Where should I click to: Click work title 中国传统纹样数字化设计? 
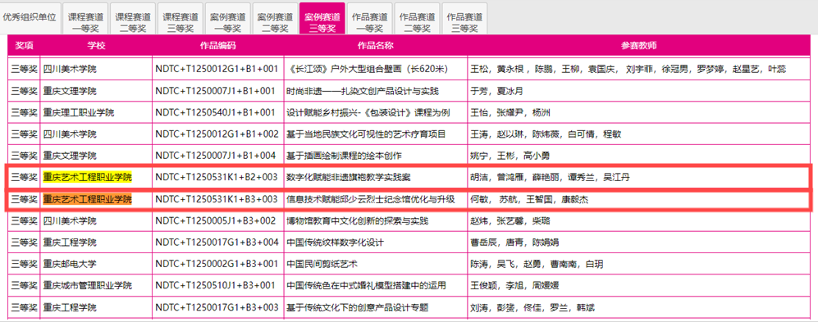click(x=336, y=243)
